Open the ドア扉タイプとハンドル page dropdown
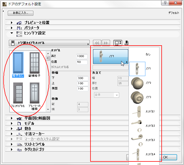The width and height of the screenshot is (184, 165). click(x=49, y=43)
